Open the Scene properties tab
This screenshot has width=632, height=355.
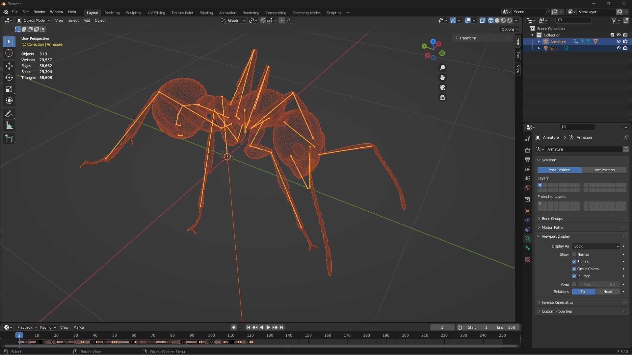point(528,178)
